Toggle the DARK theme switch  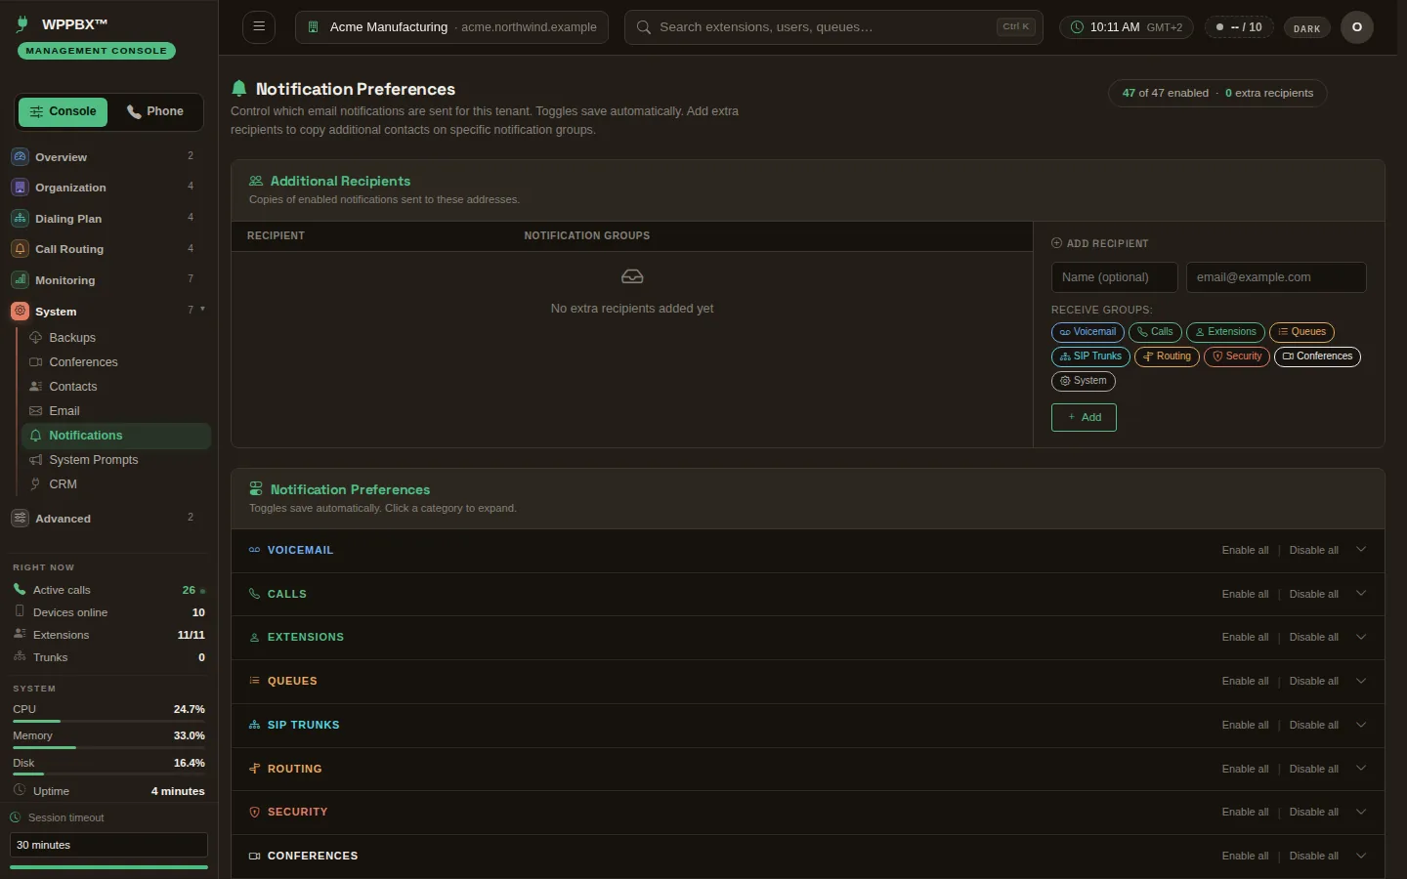click(1306, 28)
